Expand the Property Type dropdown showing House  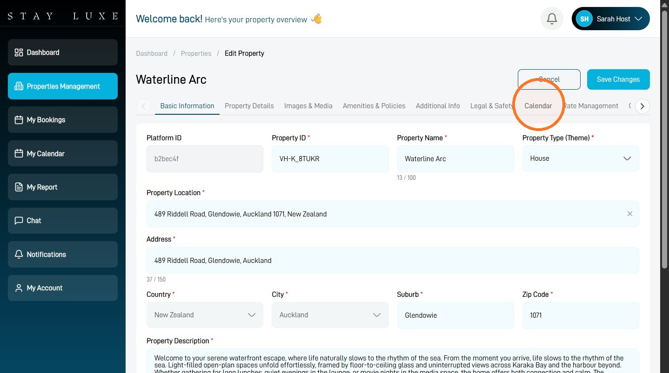point(581,158)
